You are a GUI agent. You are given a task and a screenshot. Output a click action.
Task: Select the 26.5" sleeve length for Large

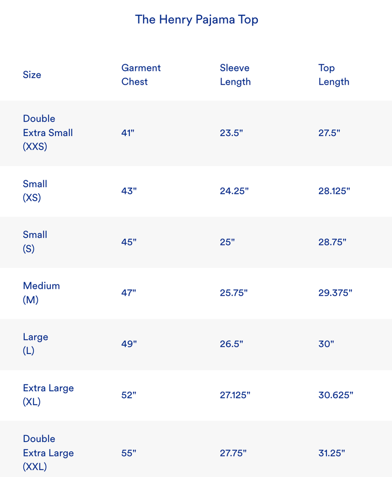pos(231,344)
